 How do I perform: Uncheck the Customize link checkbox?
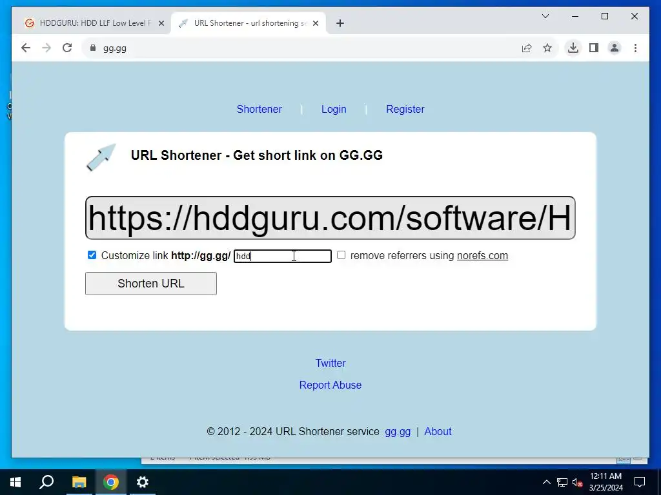[92, 255]
